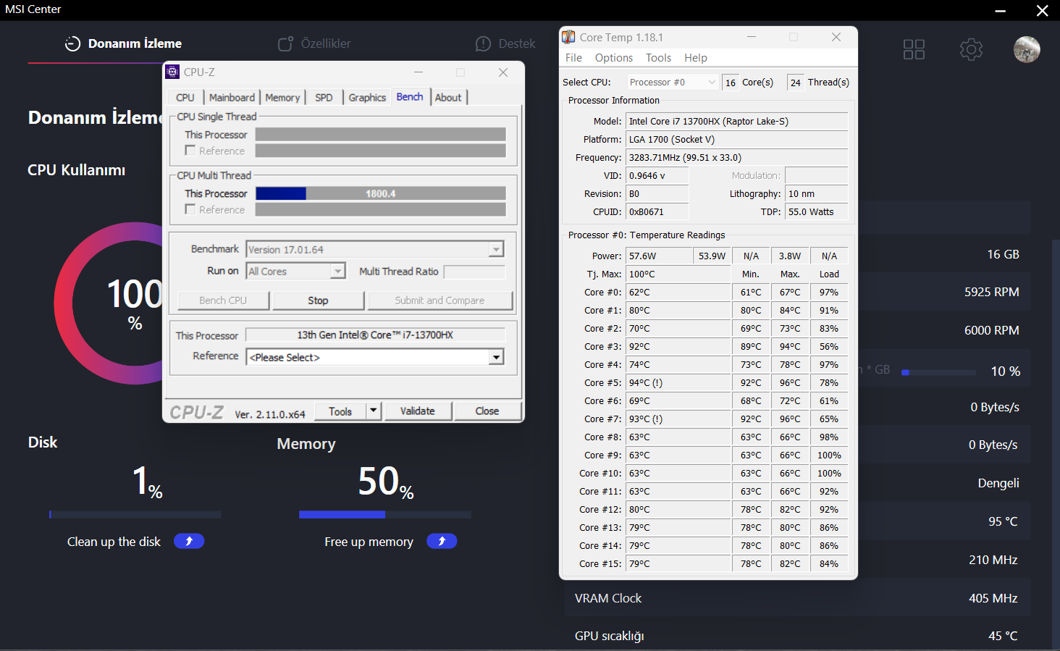The height and width of the screenshot is (651, 1060).
Task: Click the Core #5 temperature 94°C (!)
Action: click(x=678, y=382)
